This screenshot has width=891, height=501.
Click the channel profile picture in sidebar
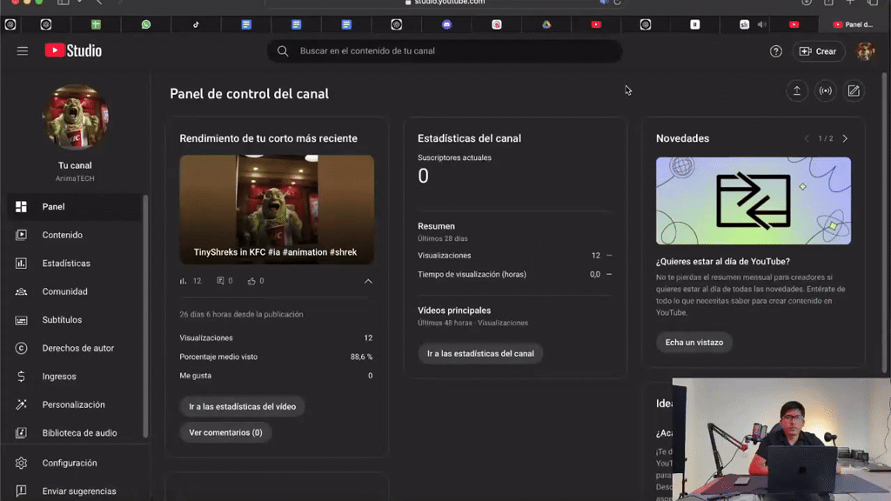click(x=75, y=117)
